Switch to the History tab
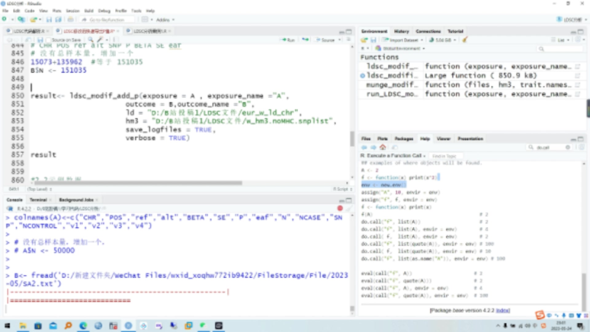The width and height of the screenshot is (590, 332). tap(401, 31)
